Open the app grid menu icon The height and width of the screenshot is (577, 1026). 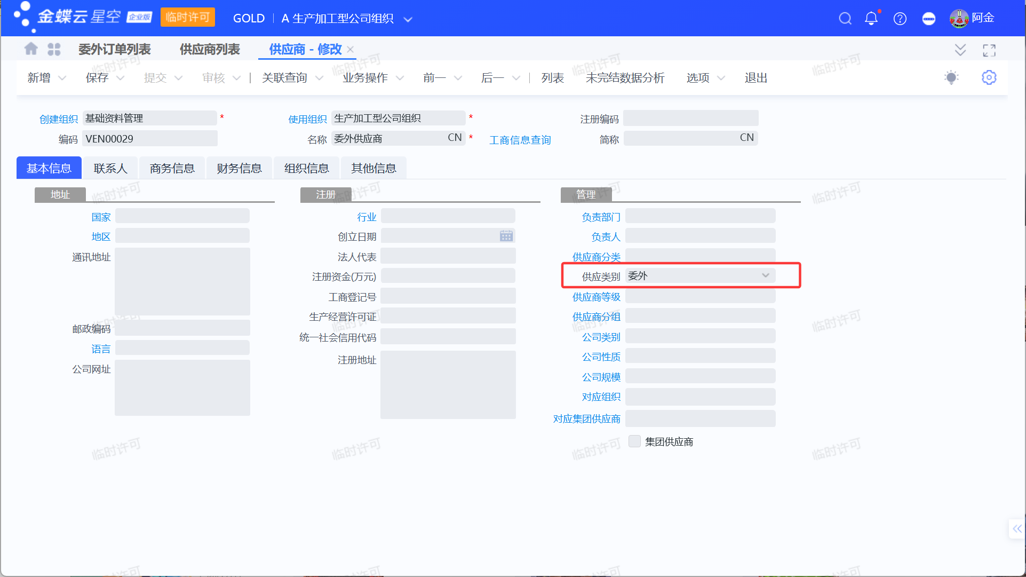click(54, 49)
